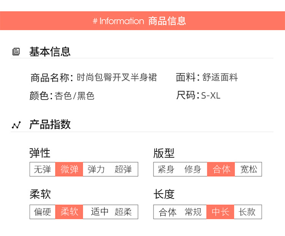Select the 超柔 softness option
The height and width of the screenshot is (236, 285).
pyautogui.click(x=123, y=212)
